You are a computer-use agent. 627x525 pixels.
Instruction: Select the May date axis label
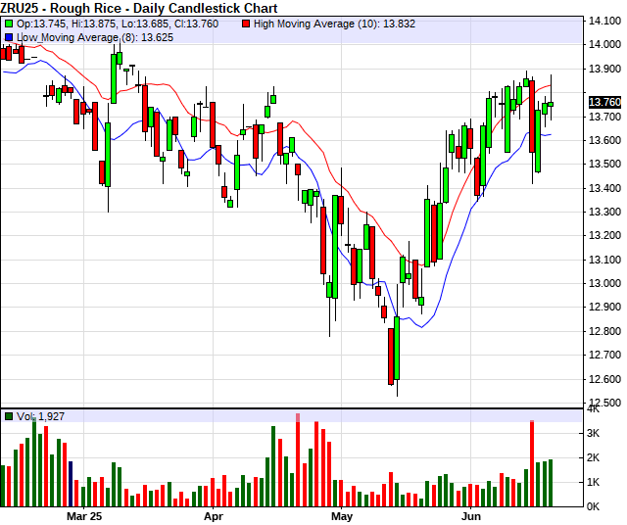point(340,514)
